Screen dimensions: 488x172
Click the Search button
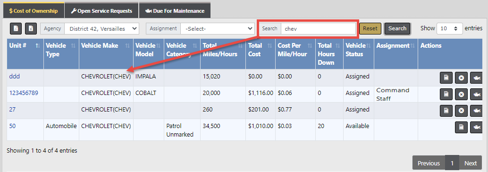(x=397, y=28)
